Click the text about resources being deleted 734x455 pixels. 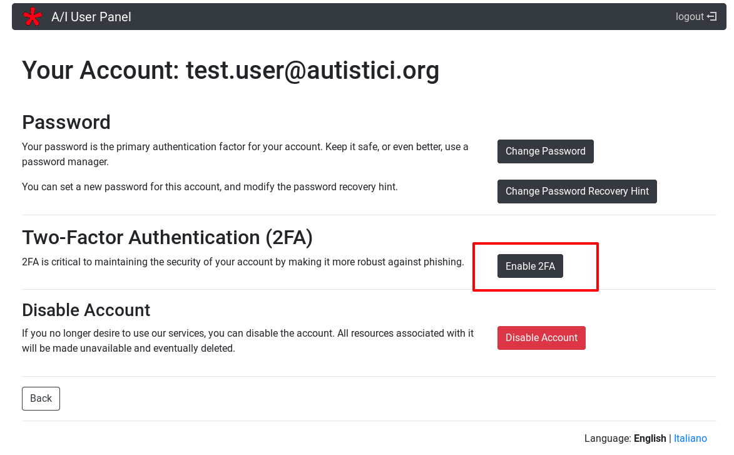[247, 340]
